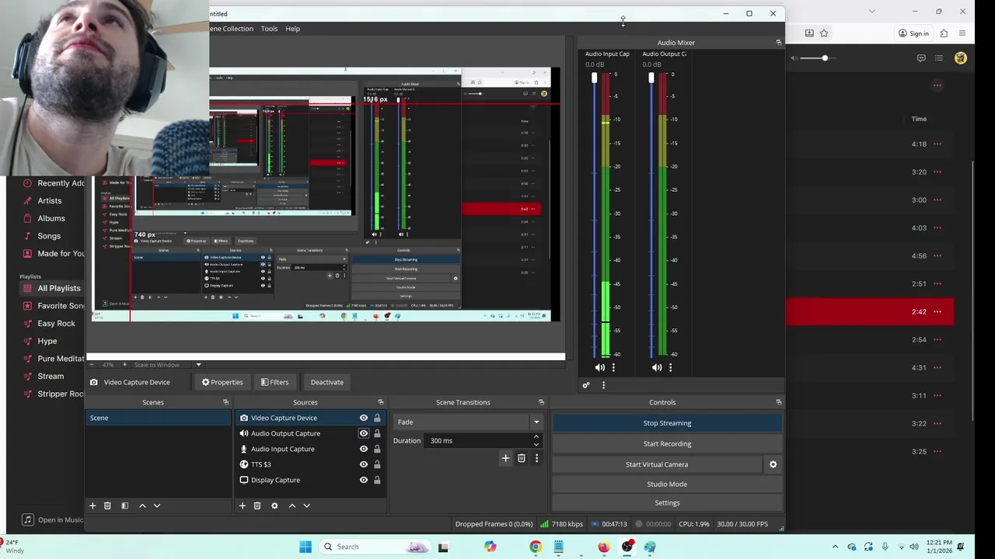The height and width of the screenshot is (559, 995).
Task: Open Filters for the selected source
Action: click(x=274, y=382)
